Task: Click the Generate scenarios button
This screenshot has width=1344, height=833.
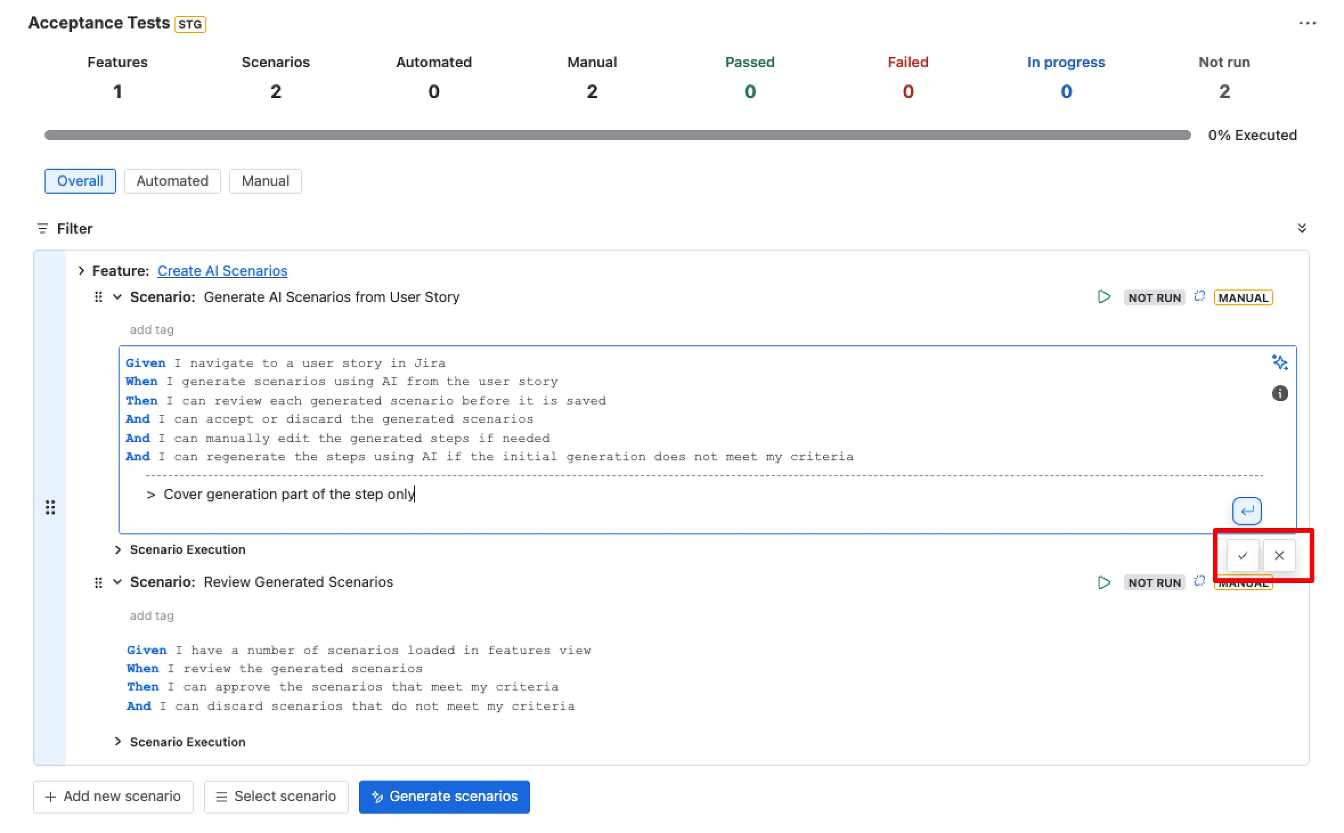Action: pyautogui.click(x=444, y=796)
